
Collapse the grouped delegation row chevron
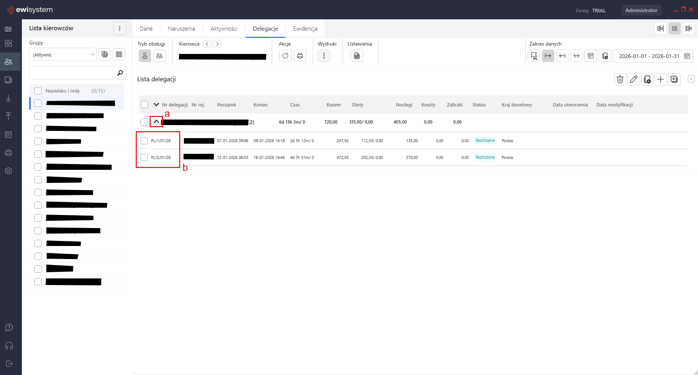coord(156,122)
